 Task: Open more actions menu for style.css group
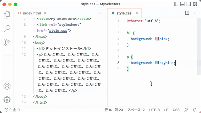coord(194,13)
